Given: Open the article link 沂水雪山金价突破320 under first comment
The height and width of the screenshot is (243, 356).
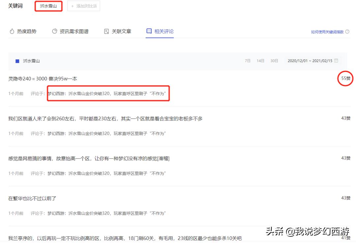Looking at the screenshot, I should point(109,93).
